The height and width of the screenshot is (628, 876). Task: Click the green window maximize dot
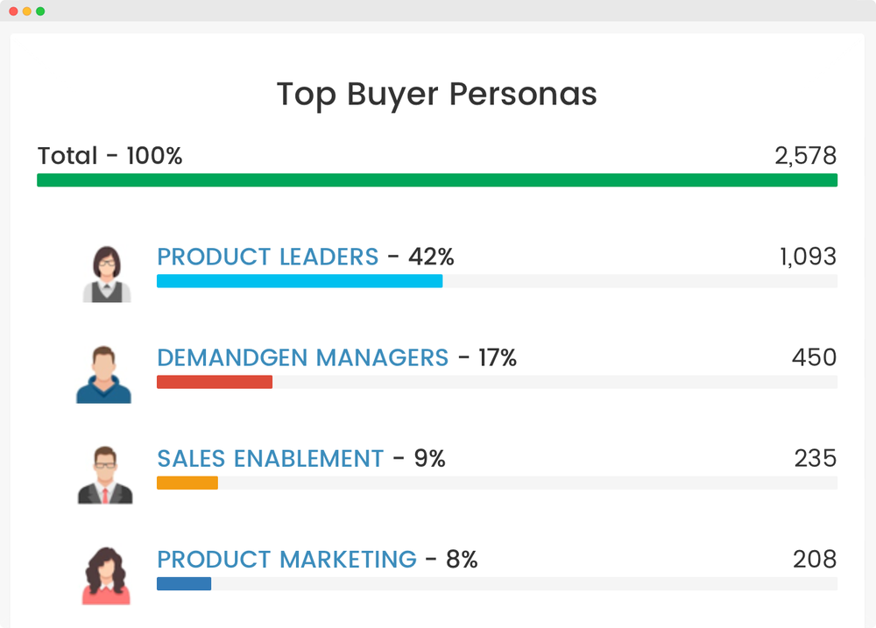tap(40, 11)
